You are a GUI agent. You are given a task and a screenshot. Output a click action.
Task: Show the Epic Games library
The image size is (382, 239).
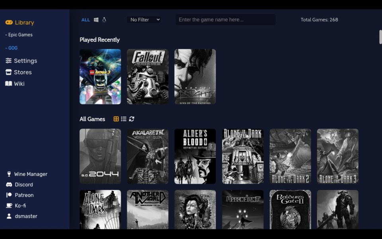[19, 35]
